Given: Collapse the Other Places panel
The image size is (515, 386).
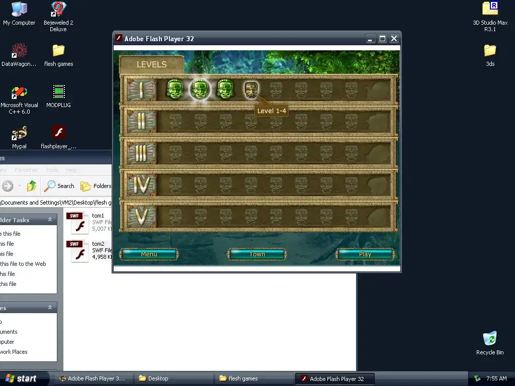Looking at the screenshot, I should [50, 308].
